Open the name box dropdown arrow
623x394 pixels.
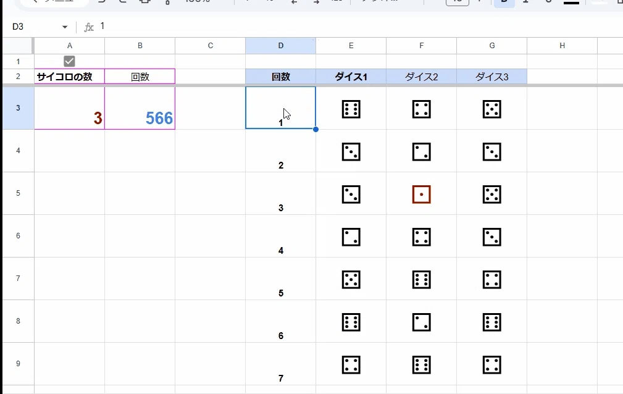point(65,27)
